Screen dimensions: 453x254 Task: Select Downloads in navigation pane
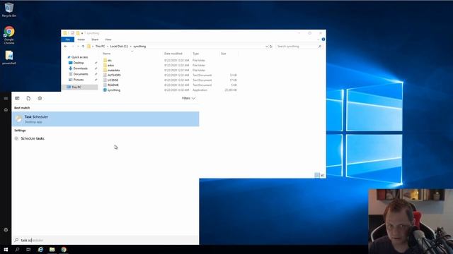coord(80,68)
